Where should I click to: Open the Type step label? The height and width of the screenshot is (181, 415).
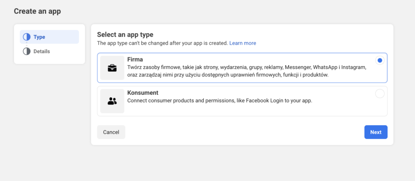(39, 37)
